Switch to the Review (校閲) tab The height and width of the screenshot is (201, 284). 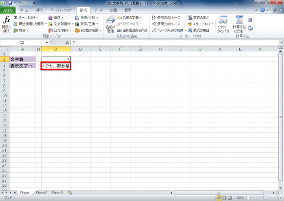[x=113, y=10]
